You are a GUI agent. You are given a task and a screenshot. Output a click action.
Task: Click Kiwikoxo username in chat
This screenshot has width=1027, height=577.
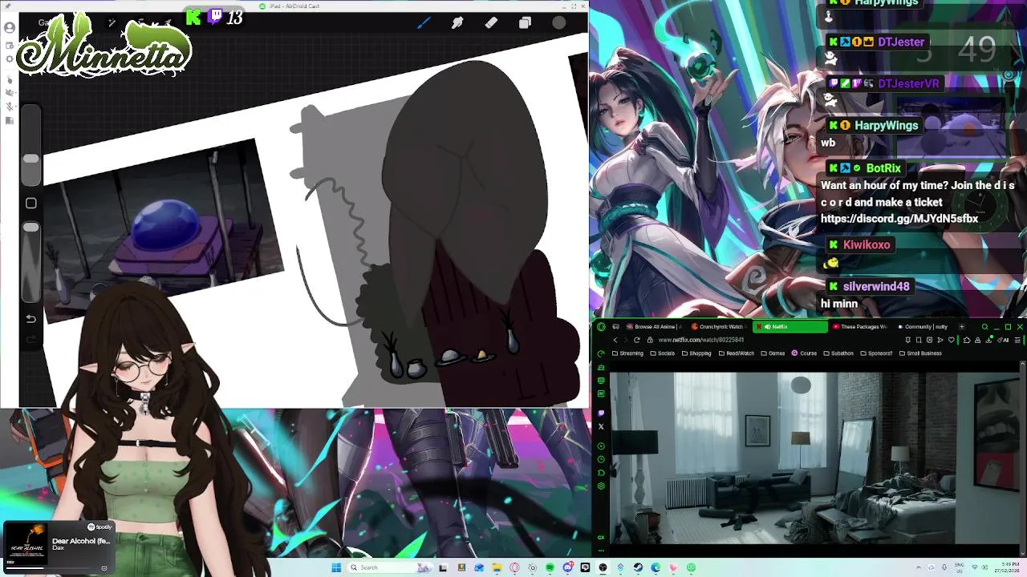pyautogui.click(x=867, y=244)
